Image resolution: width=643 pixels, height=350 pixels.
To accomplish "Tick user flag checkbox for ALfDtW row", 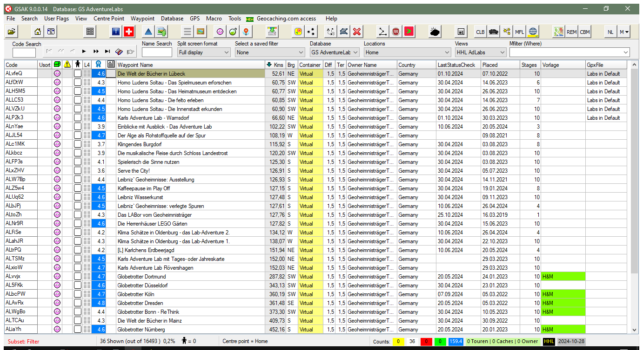I will pos(77,82).
